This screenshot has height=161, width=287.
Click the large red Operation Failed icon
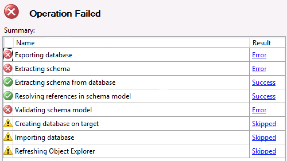[11, 12]
